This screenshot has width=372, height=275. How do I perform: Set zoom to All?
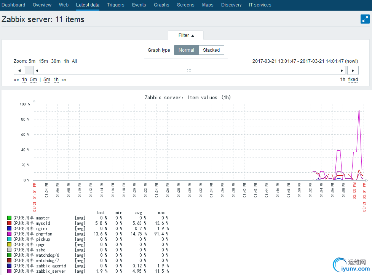click(74, 61)
